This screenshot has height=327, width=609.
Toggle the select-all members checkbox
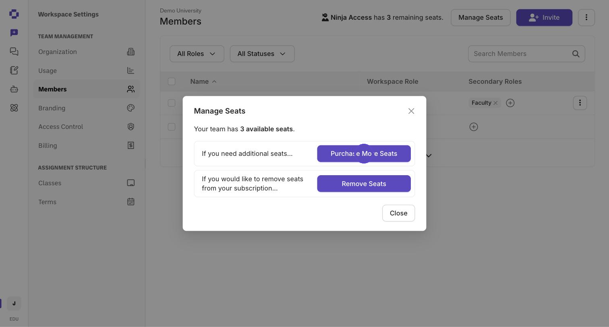click(172, 82)
